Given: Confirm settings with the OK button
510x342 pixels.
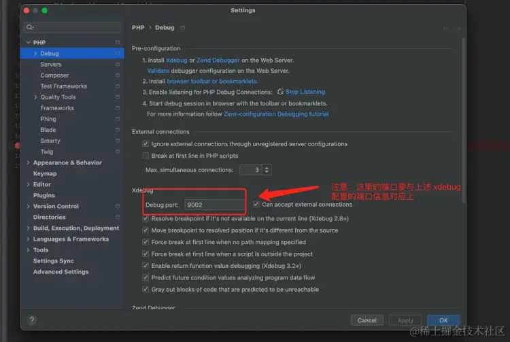Looking at the screenshot, I should [443, 320].
